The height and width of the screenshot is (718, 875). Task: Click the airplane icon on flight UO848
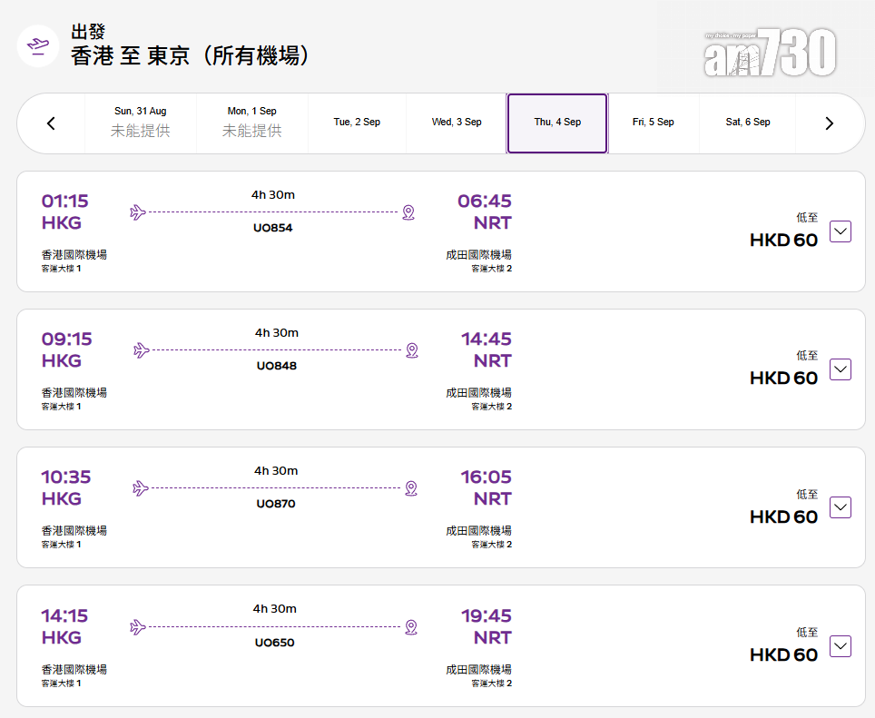(x=141, y=350)
